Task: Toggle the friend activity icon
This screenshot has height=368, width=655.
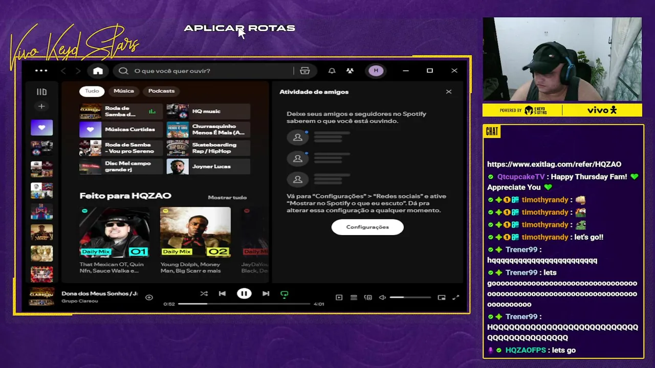Action: [x=350, y=71]
